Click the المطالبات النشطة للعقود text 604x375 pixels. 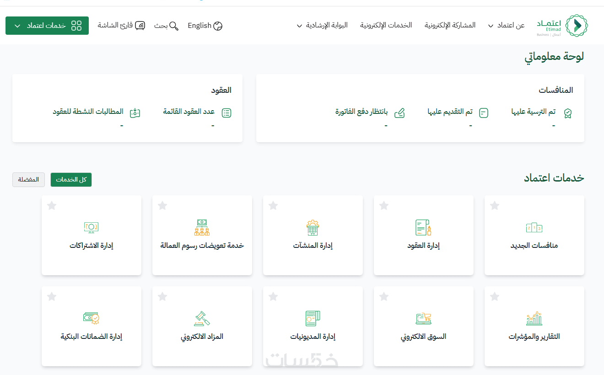88,112
